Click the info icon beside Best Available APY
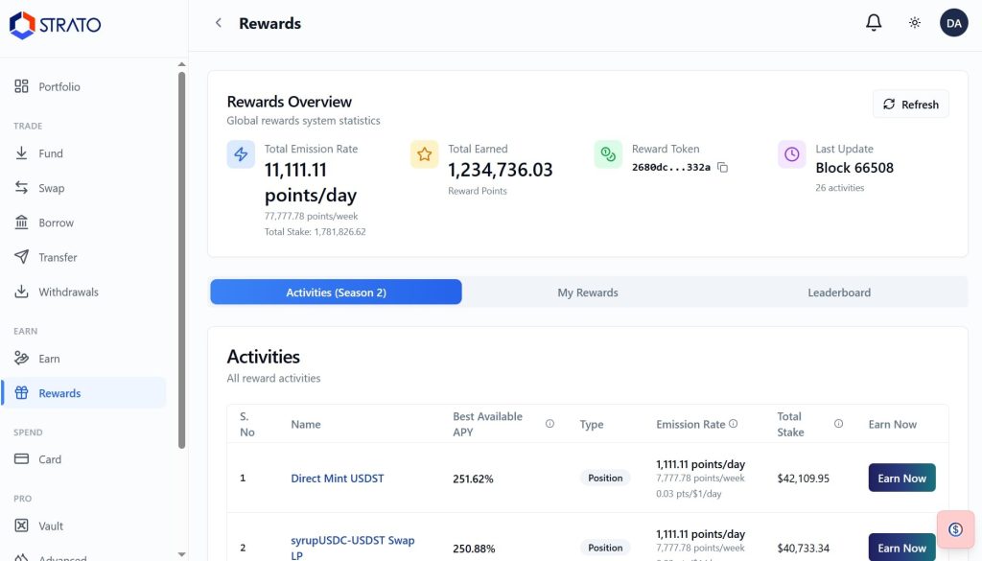982x561 pixels. [x=549, y=424]
